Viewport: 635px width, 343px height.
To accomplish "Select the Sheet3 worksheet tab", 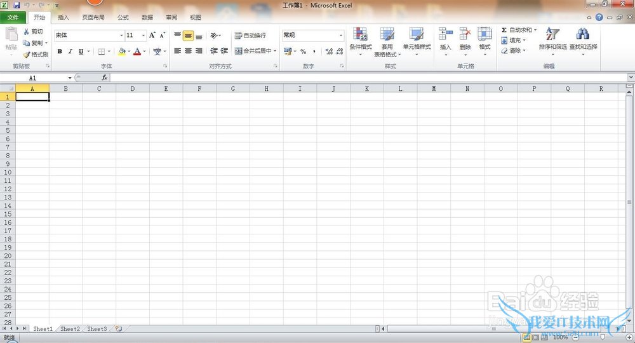I will (97, 329).
